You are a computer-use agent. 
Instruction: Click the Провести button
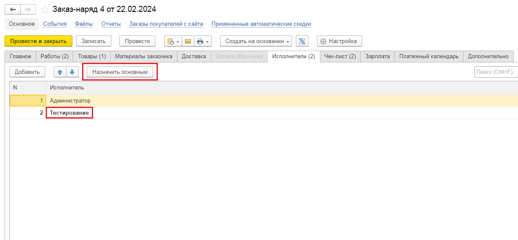(138, 41)
